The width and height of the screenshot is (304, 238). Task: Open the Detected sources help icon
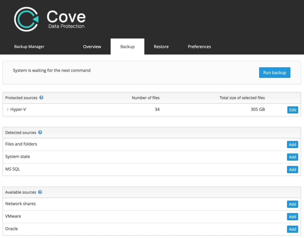pyautogui.click(x=40, y=132)
